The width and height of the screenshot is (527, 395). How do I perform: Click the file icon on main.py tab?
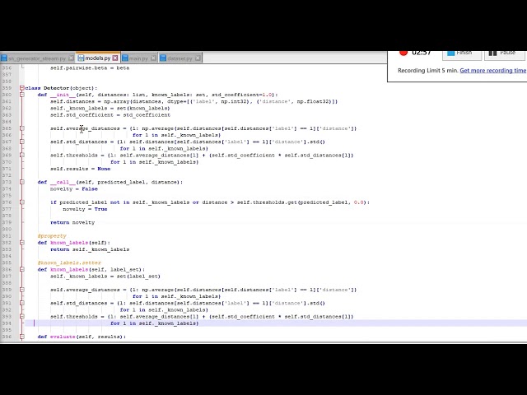pyautogui.click(x=125, y=58)
